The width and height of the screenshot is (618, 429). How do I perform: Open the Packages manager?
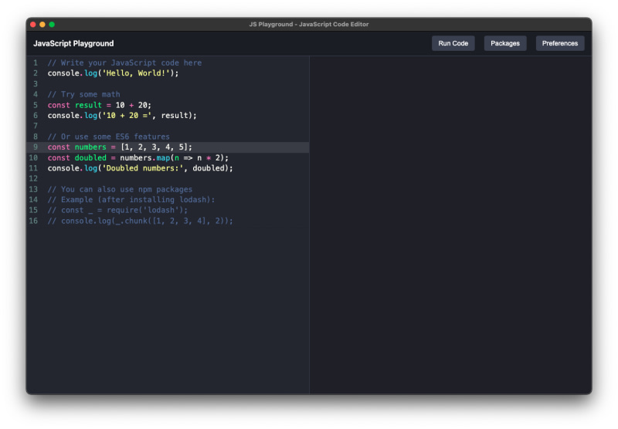click(505, 43)
